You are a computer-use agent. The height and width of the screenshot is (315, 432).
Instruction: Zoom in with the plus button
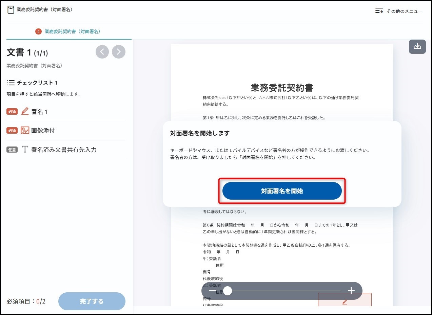coord(351,291)
